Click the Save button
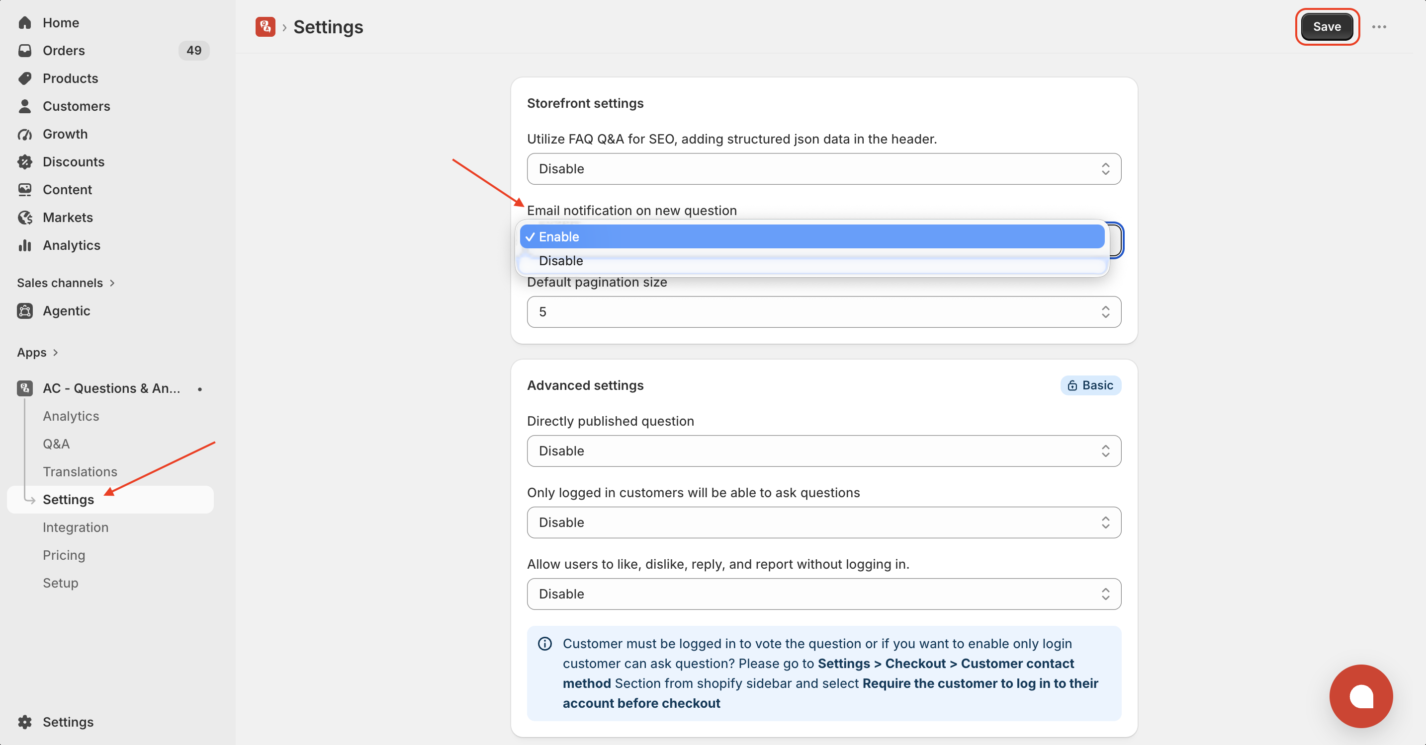 pyautogui.click(x=1327, y=26)
